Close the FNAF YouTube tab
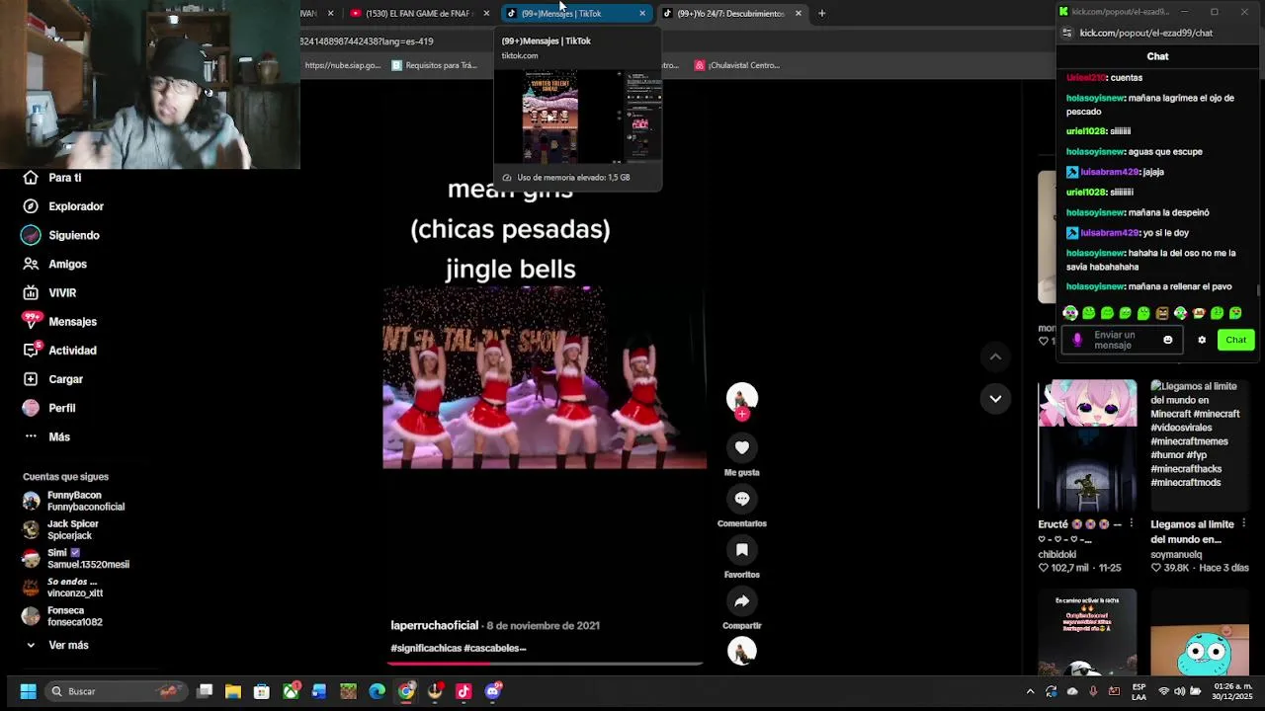 [x=486, y=13]
